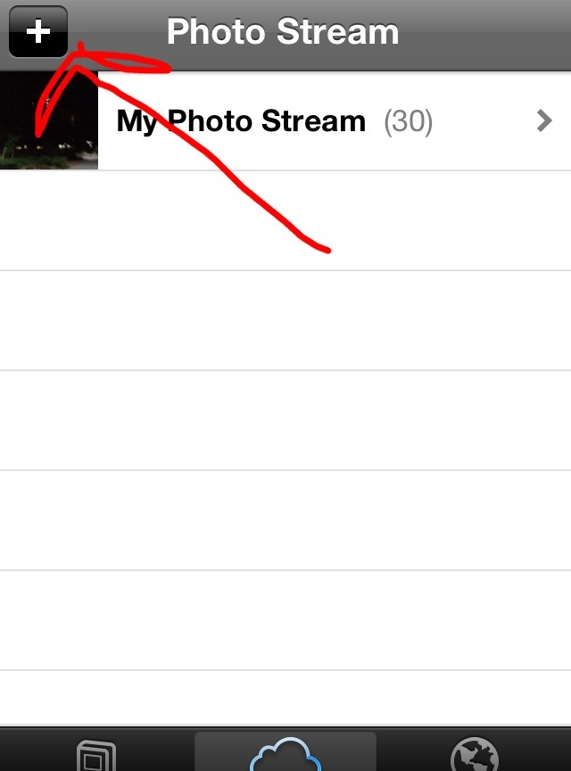Click the tip of the red arrow annotation

(x=80, y=47)
